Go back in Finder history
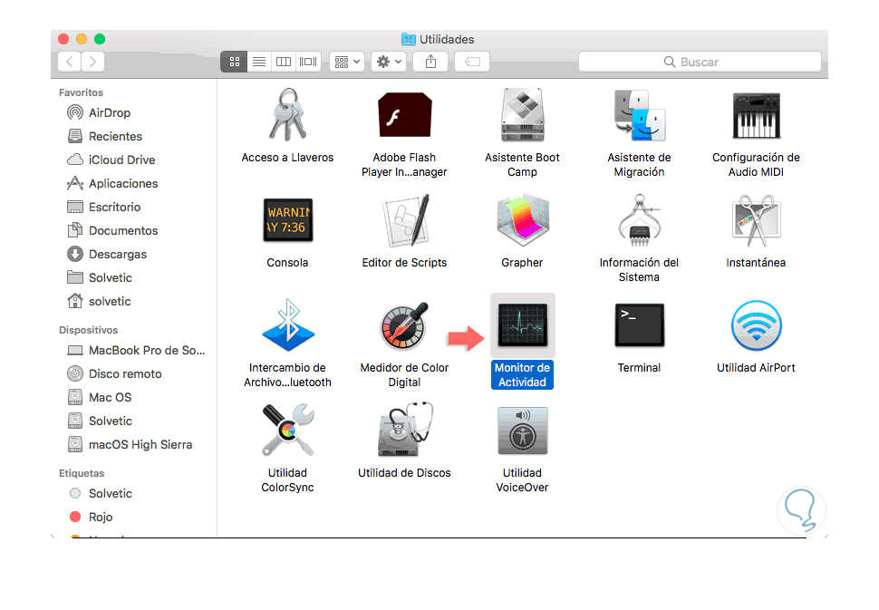Screen dimensions: 879x610 (x=70, y=62)
